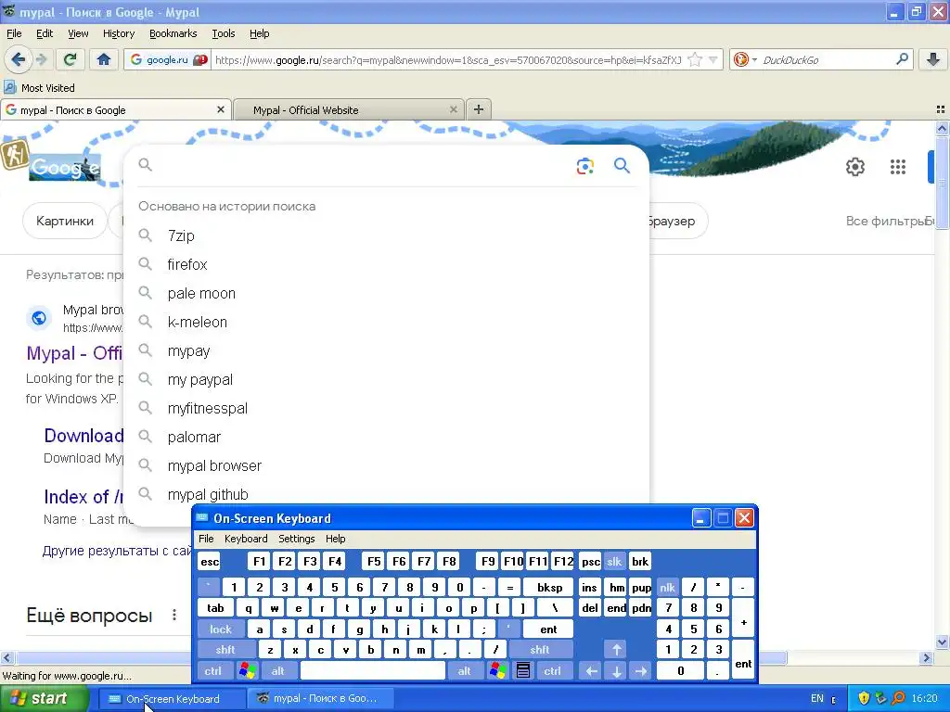Open the Bookmarks menu
Screen dimensions: 950x712
(173, 33)
